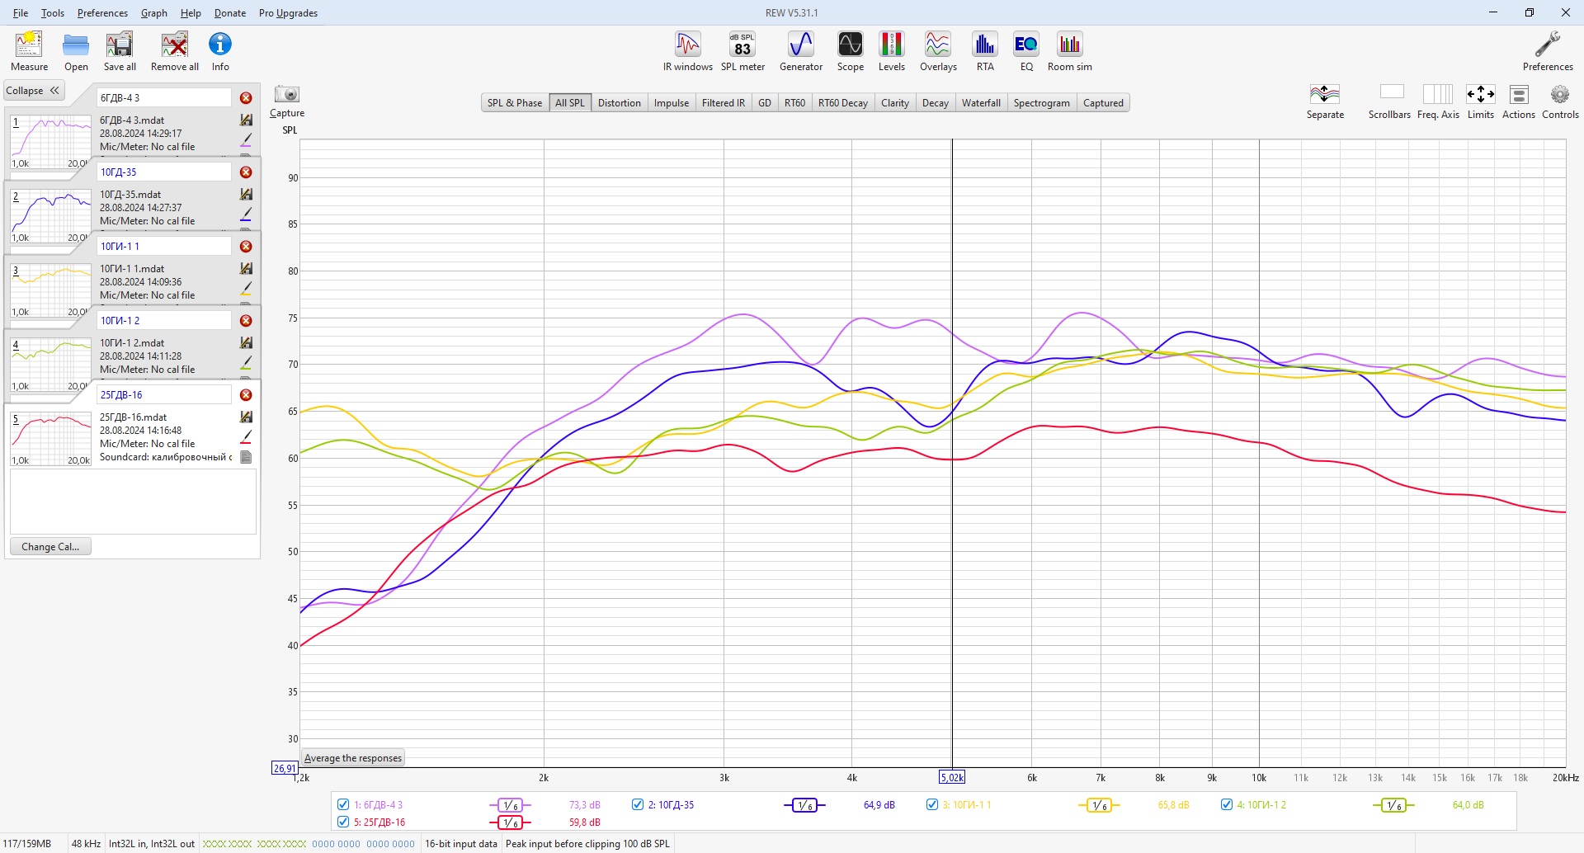Open the Tools menu
This screenshot has width=1584, height=853.
point(53,13)
